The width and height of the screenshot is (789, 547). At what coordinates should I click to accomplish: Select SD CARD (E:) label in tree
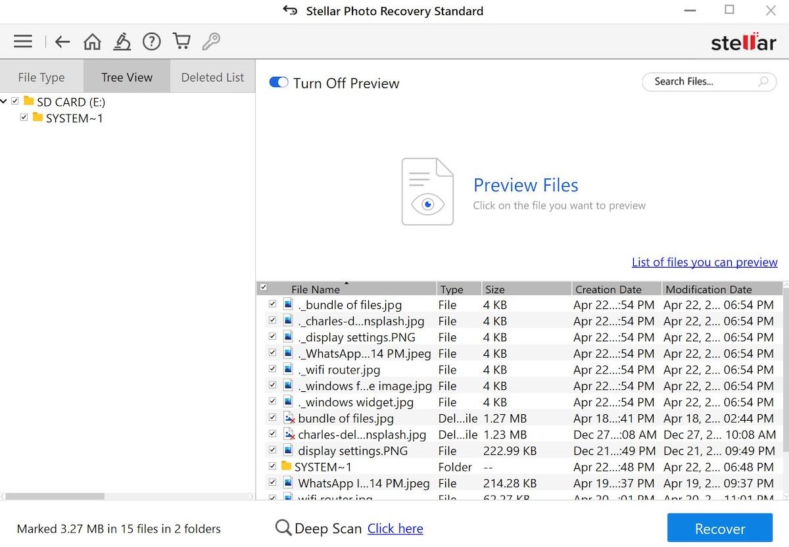coord(71,102)
